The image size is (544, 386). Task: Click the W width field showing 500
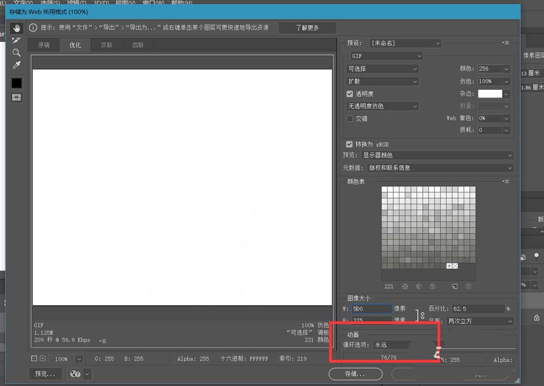[x=372, y=309]
